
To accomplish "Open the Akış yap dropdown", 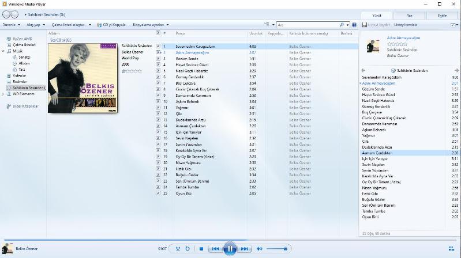I will click(36, 25).
